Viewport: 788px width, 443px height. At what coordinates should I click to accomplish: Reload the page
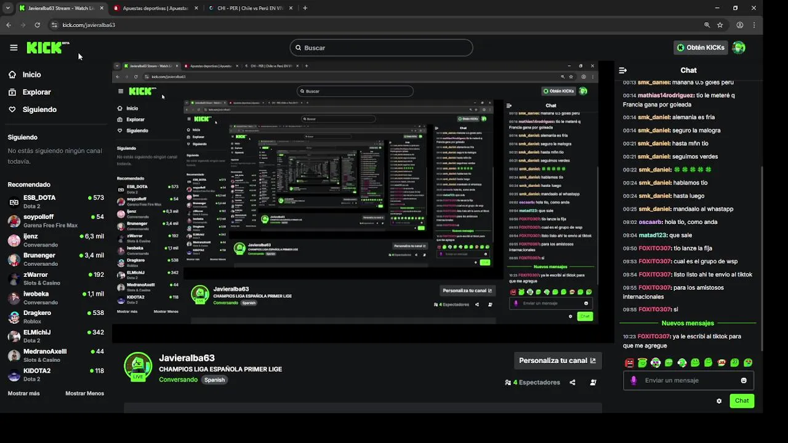pyautogui.click(x=38, y=25)
